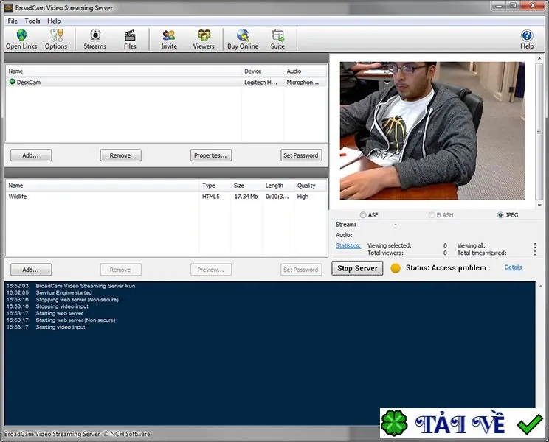Screen dimensions: 549x442
Task: Open the File menu
Action: pos(13,21)
